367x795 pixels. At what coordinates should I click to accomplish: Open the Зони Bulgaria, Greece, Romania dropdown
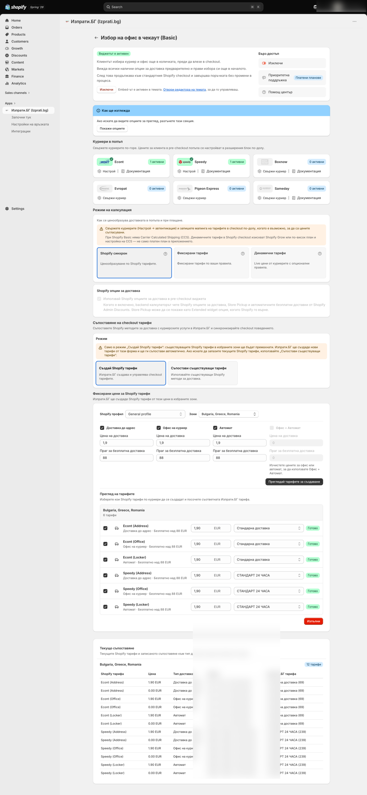pyautogui.click(x=229, y=414)
